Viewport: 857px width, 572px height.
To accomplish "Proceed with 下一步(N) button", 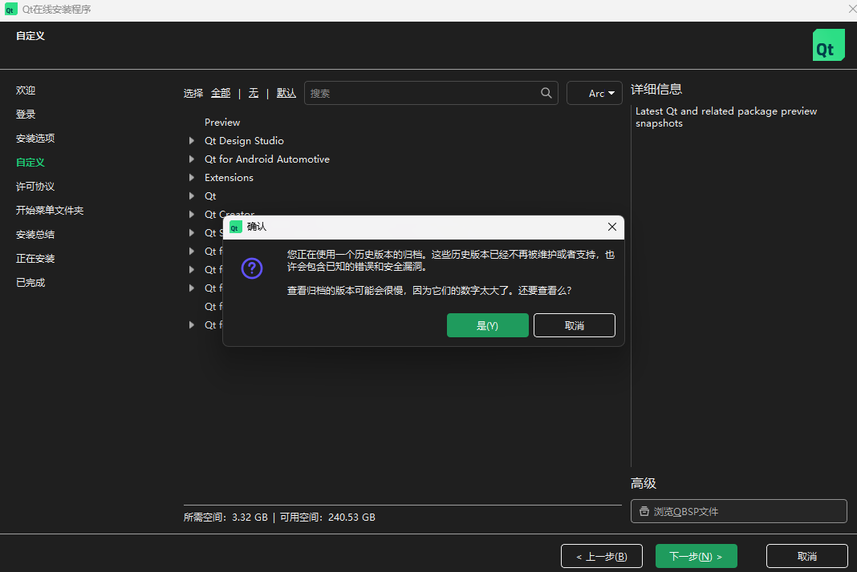I will pos(697,556).
